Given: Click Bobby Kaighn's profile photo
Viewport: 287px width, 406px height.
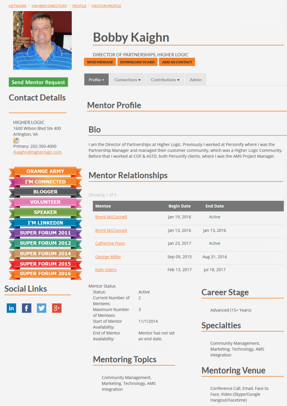Looking at the screenshot, I should coord(42,41).
